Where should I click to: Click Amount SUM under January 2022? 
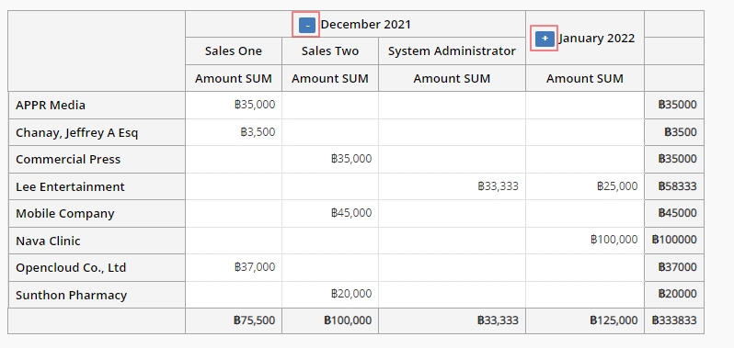[x=585, y=78]
